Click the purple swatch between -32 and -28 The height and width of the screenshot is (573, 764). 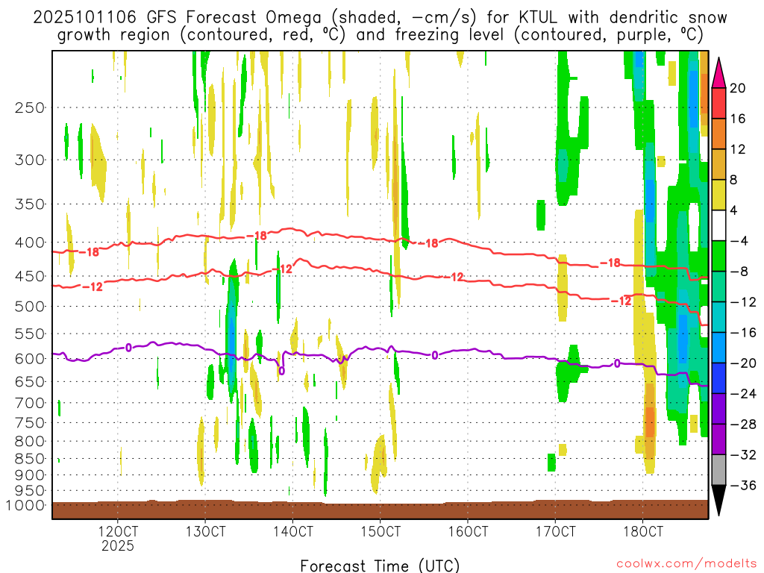click(x=718, y=439)
